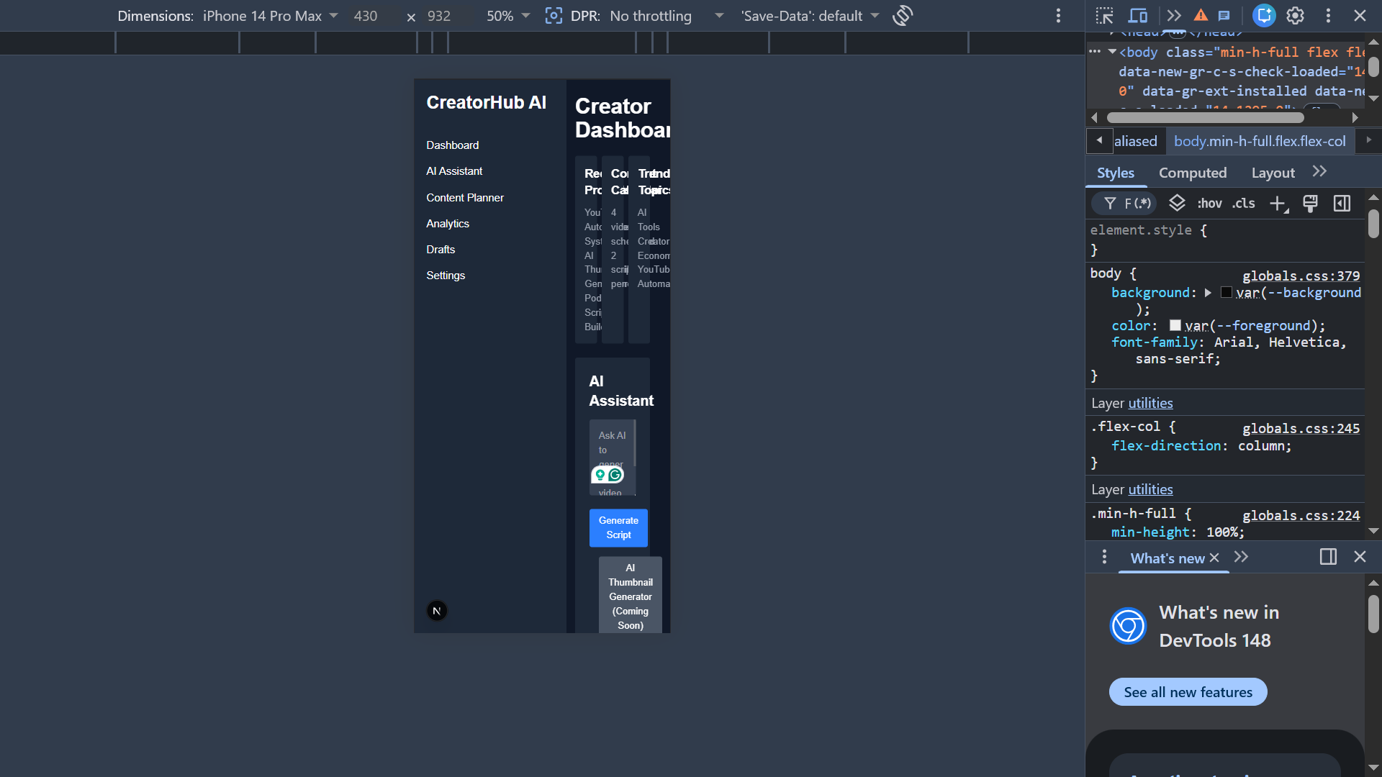The image size is (1382, 777).
Task: Open the console messages indicator icon
Action: 1224,15
